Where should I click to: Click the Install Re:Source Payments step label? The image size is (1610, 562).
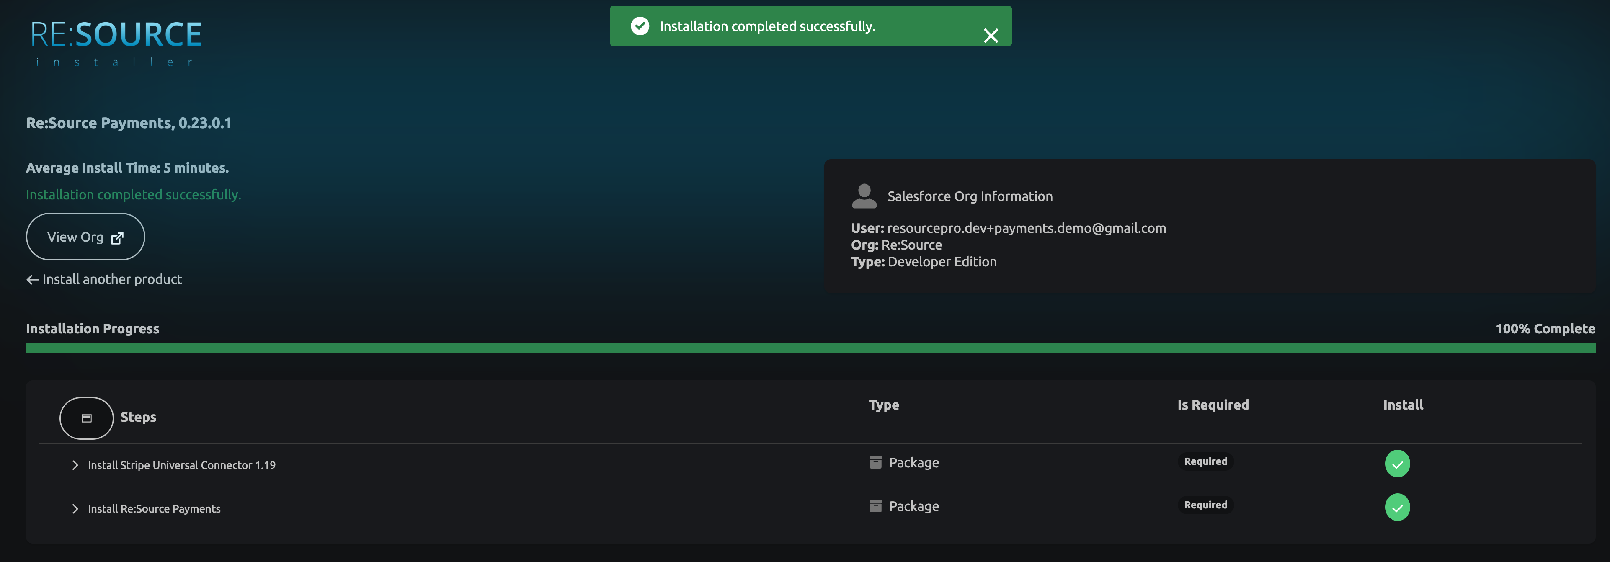[154, 509]
